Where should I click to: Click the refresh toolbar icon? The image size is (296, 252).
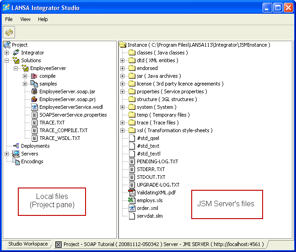(9, 32)
